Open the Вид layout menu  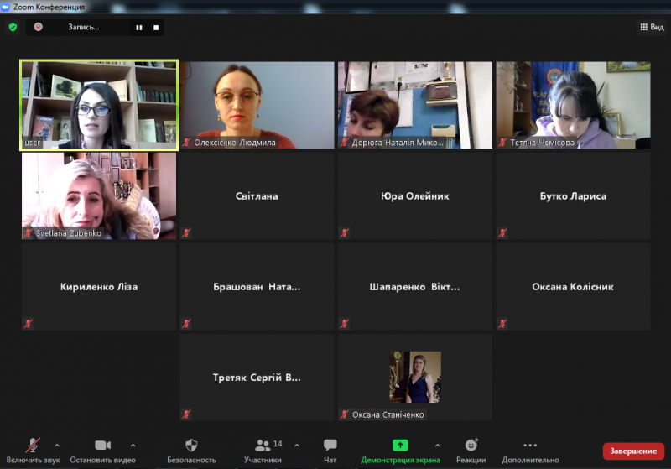tap(652, 27)
